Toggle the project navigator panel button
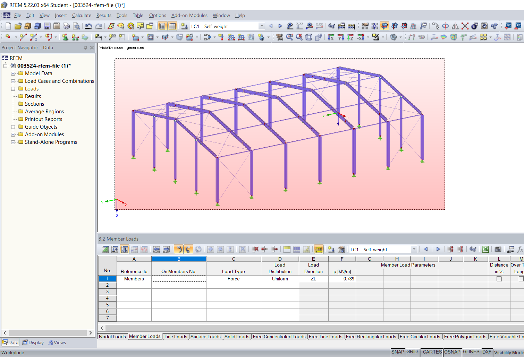Viewport: 524px width, 357px height. pyautogui.click(x=162, y=26)
